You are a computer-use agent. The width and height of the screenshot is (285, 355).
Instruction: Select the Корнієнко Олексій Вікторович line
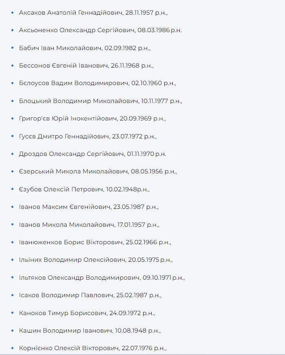(x=93, y=348)
